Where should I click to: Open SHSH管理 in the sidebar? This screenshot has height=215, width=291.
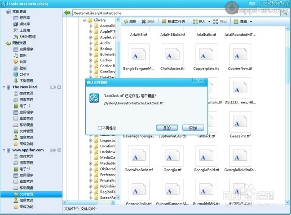pos(25,37)
